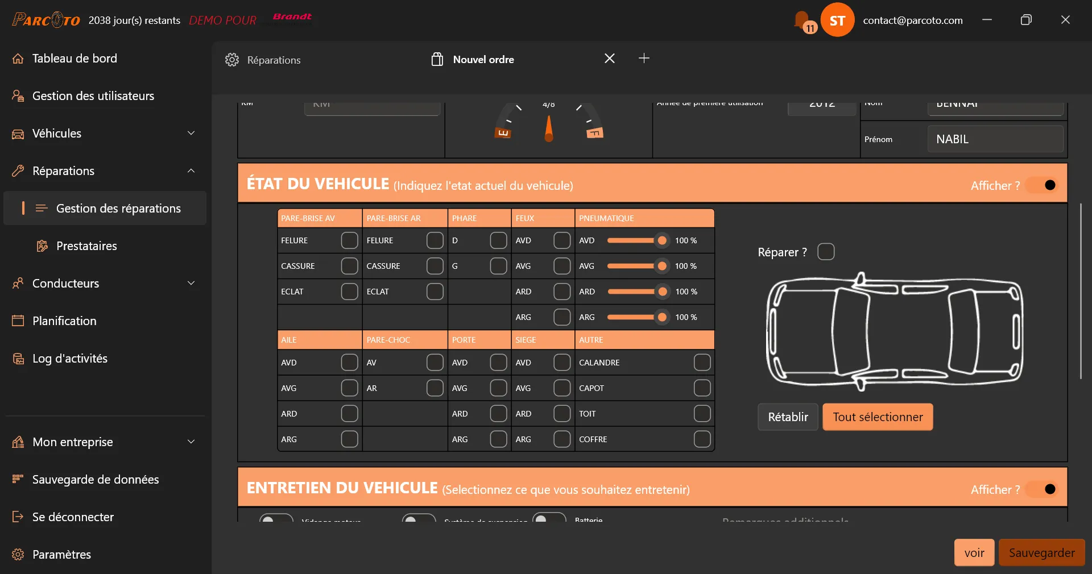
Task: Click the Véhicules car icon
Action: click(x=18, y=134)
